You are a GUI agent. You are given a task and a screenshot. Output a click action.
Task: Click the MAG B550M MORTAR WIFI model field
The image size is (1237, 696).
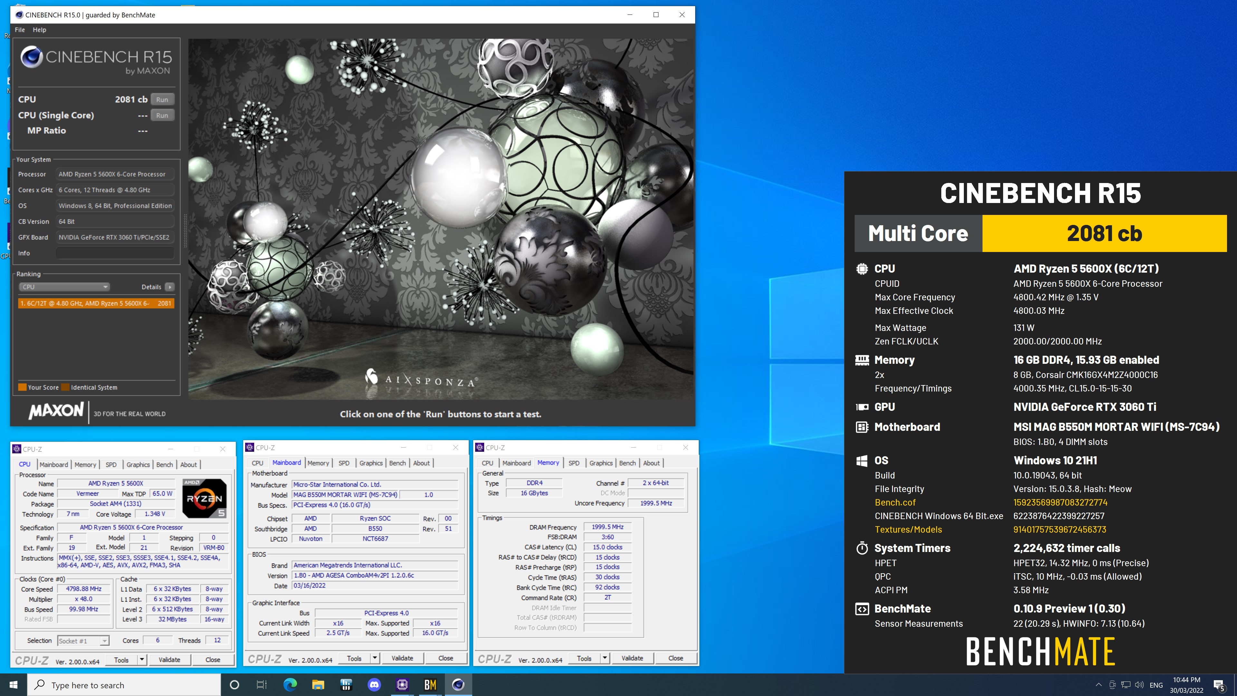pos(345,495)
